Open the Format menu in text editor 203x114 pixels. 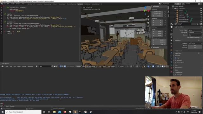tap(24, 66)
